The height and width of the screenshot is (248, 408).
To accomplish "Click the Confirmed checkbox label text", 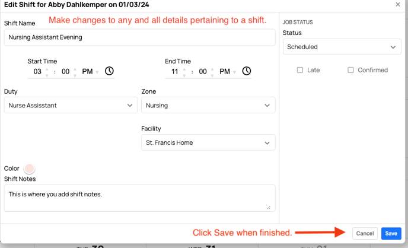I will 372,70.
